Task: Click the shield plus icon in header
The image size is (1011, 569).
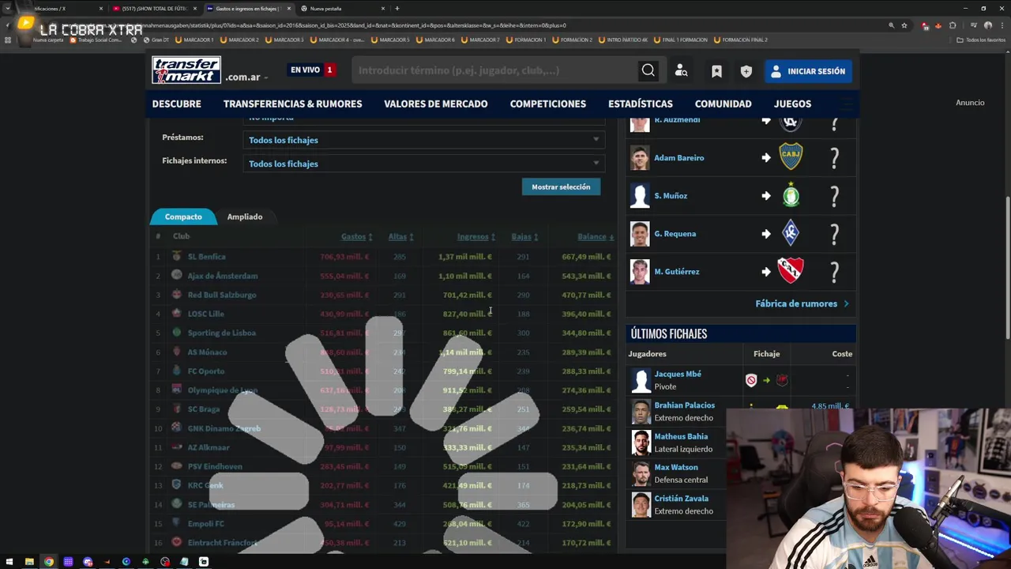Action: (x=746, y=71)
